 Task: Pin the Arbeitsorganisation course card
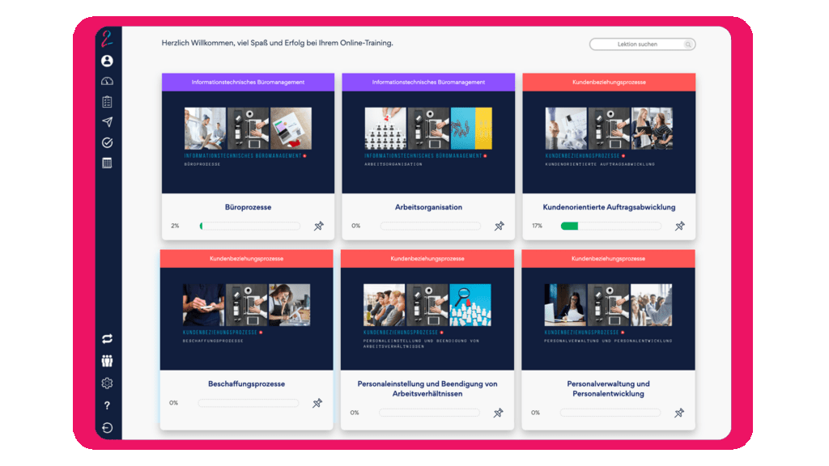[x=500, y=227]
